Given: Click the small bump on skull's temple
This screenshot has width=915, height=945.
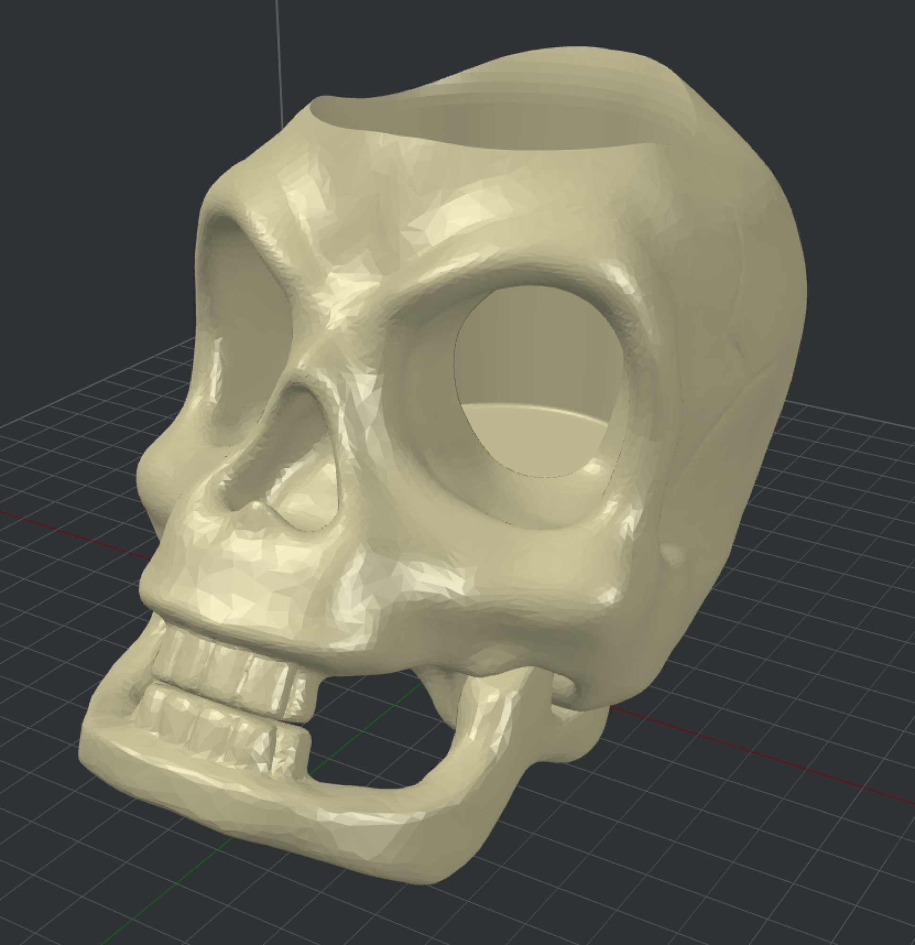Looking at the screenshot, I should (672, 554).
